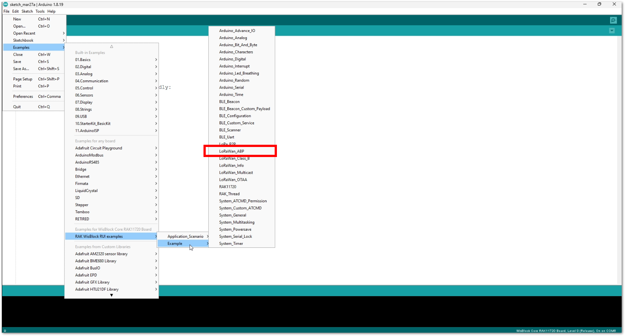
Task: Open the BLE_Beacon_Custom_Payload example
Action: (242, 109)
